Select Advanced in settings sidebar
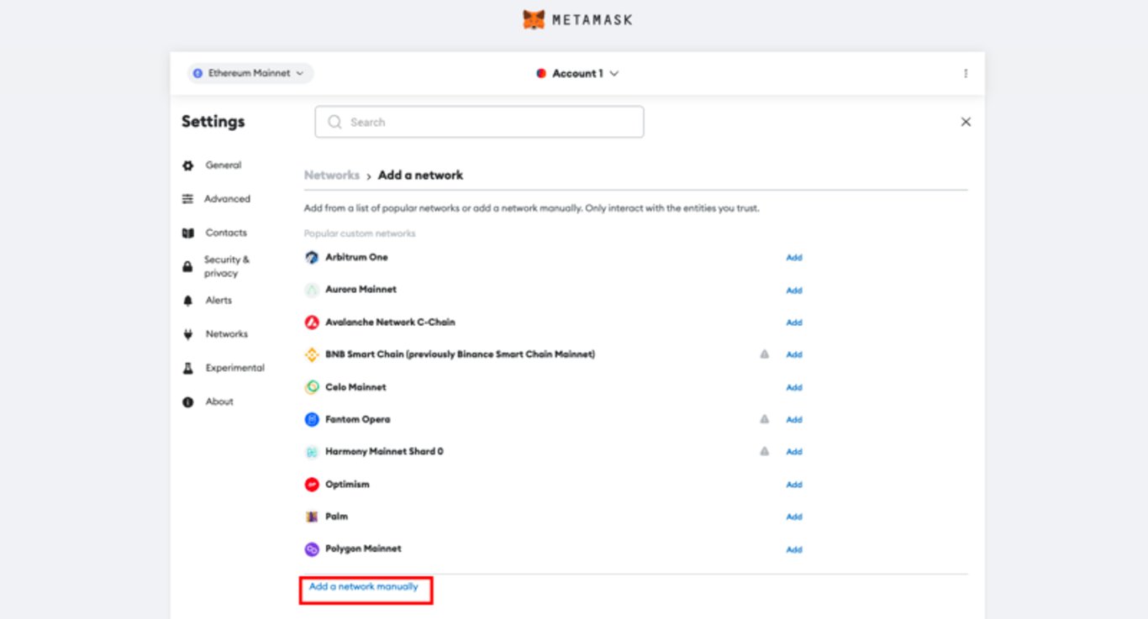Screen dimensions: 1148x619 coord(227,199)
